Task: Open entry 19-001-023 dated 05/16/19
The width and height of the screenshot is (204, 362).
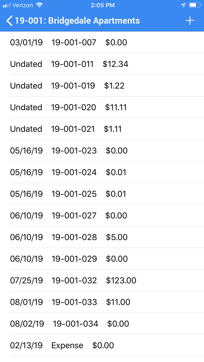Action: (102, 150)
